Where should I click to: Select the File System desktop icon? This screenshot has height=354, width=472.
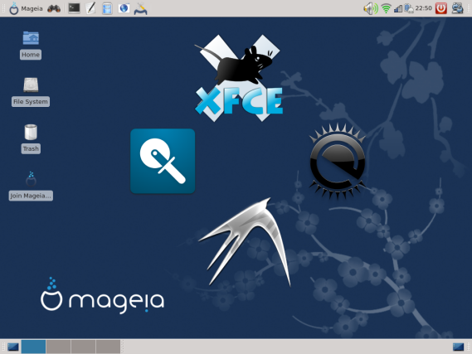tap(31, 92)
